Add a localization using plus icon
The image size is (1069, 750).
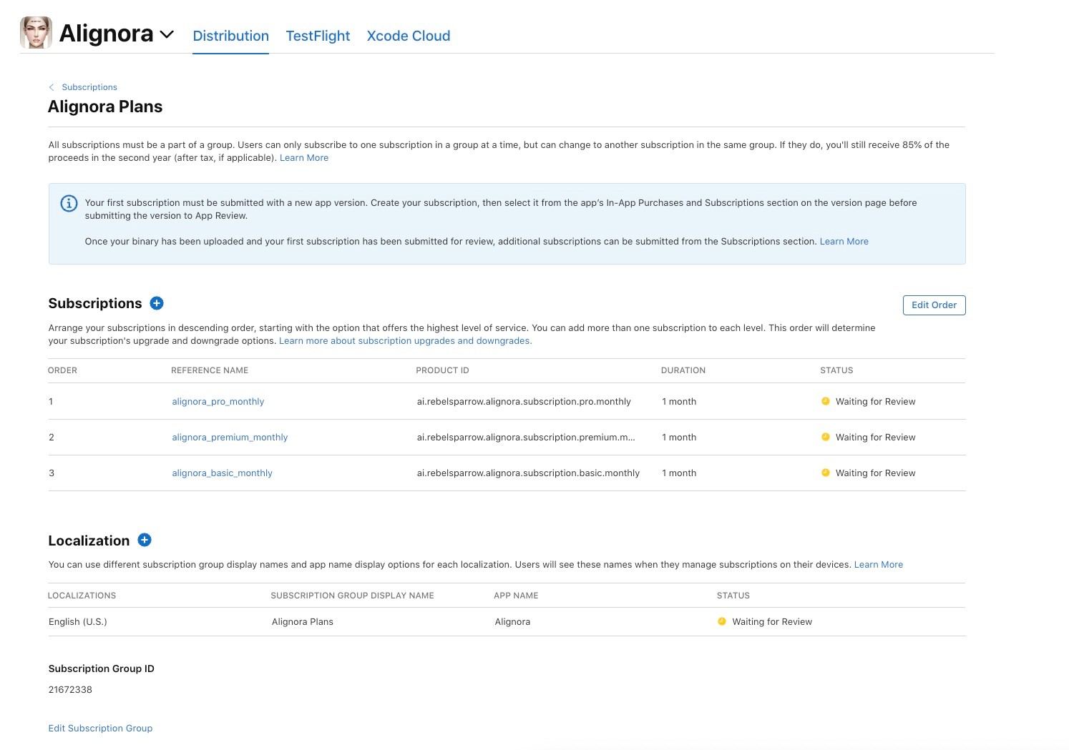point(145,540)
